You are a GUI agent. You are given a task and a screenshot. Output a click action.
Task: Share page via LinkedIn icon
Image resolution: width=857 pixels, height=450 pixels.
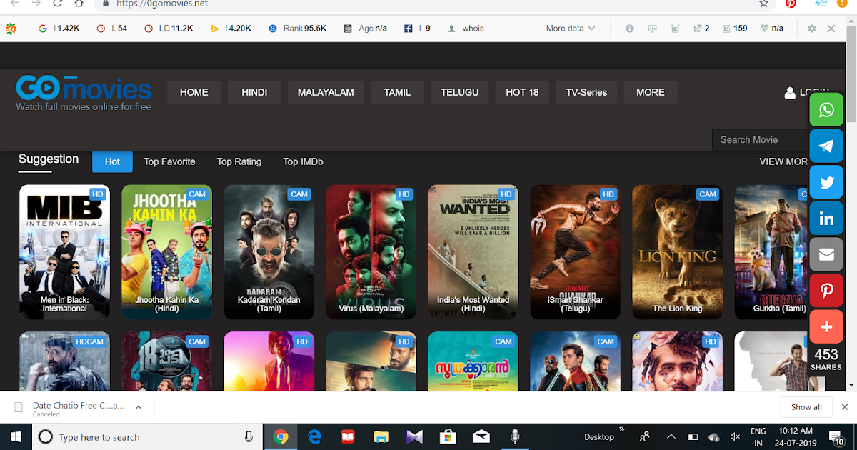click(x=826, y=219)
